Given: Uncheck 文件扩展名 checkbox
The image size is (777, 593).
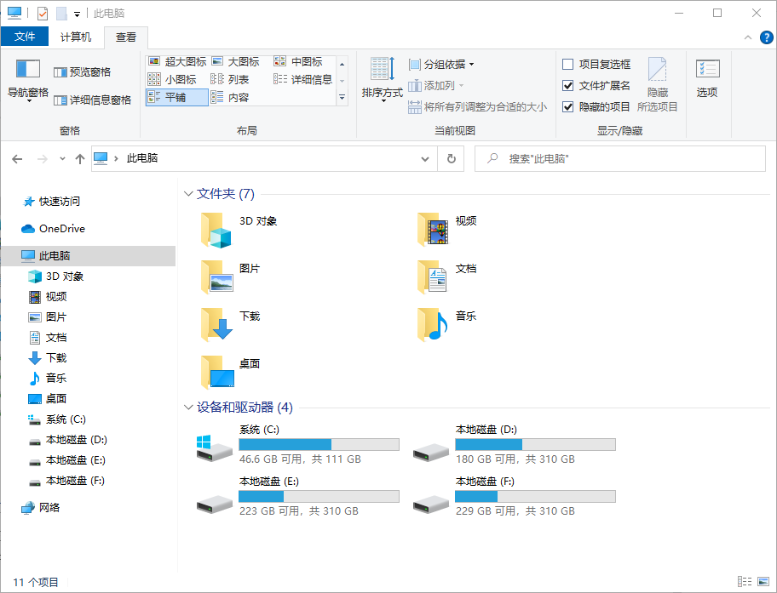Looking at the screenshot, I should click(x=568, y=86).
